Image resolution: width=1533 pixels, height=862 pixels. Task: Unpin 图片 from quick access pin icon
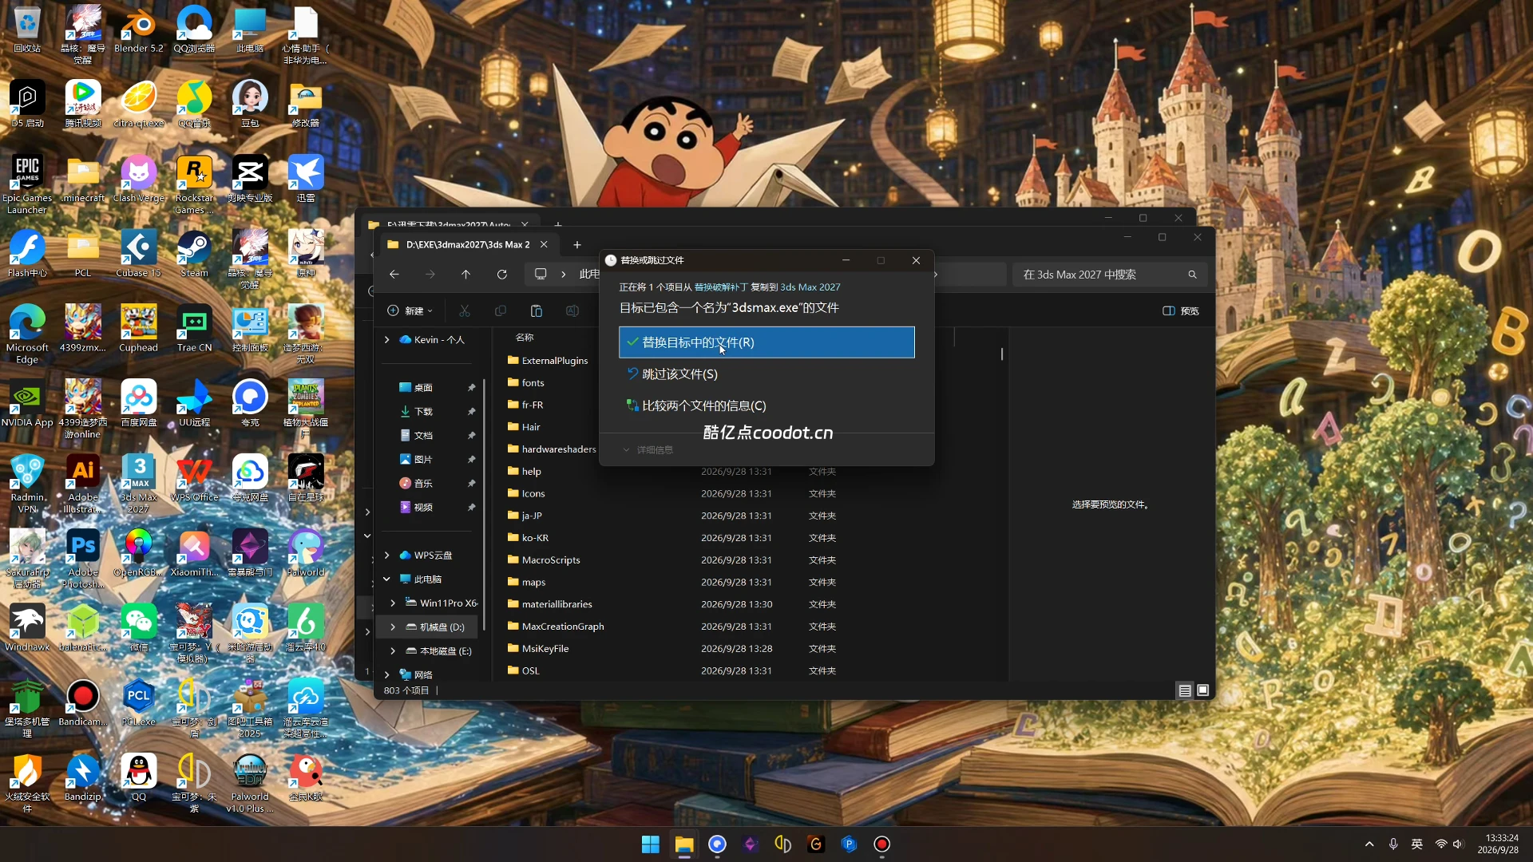point(471,460)
